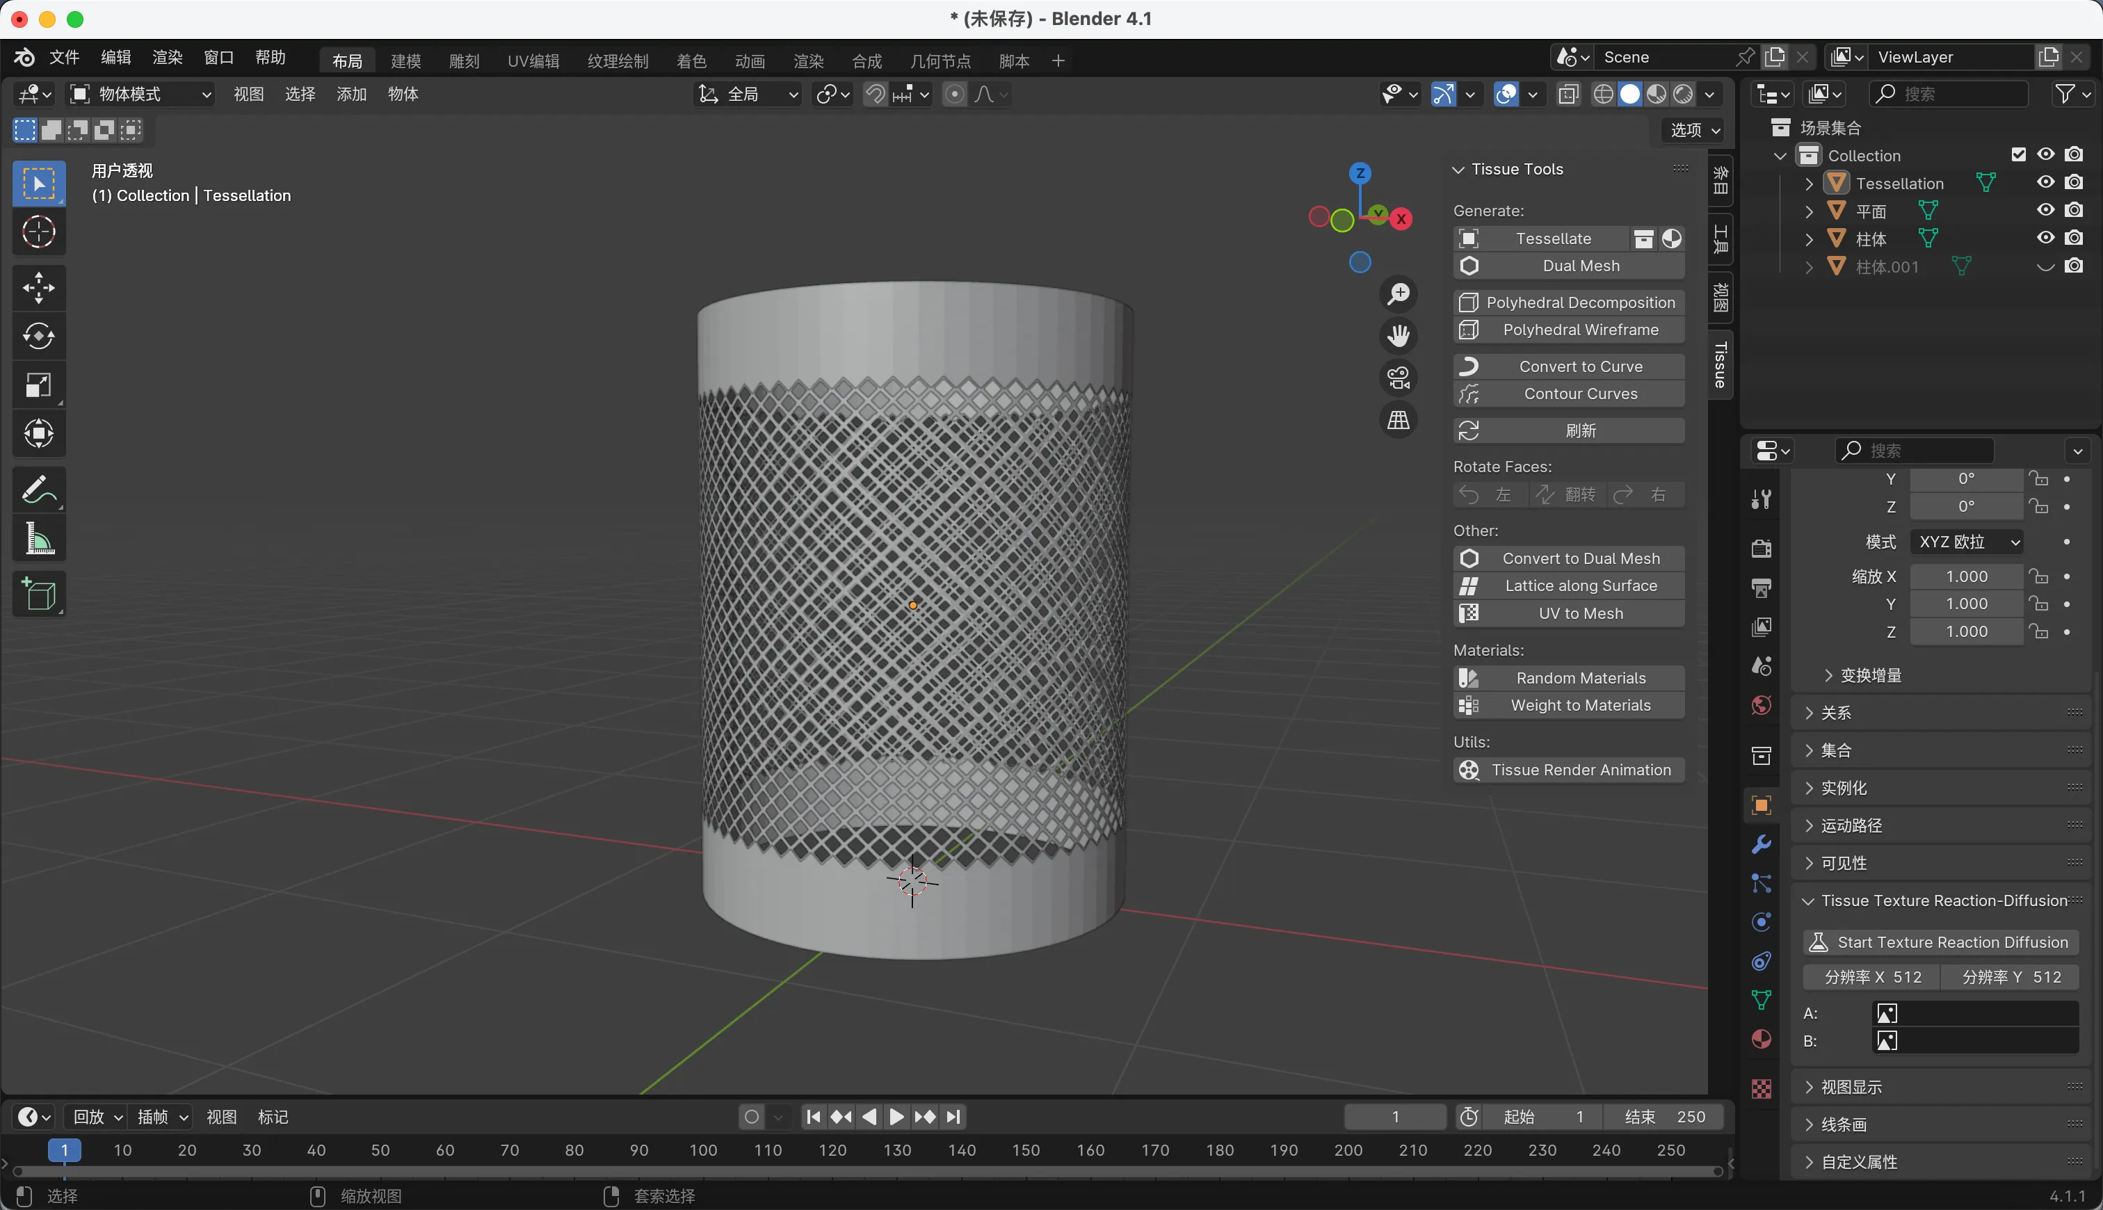Click Start Texture Reaction Diffusion
Image resolution: width=2103 pixels, height=1210 pixels.
pos(1941,942)
